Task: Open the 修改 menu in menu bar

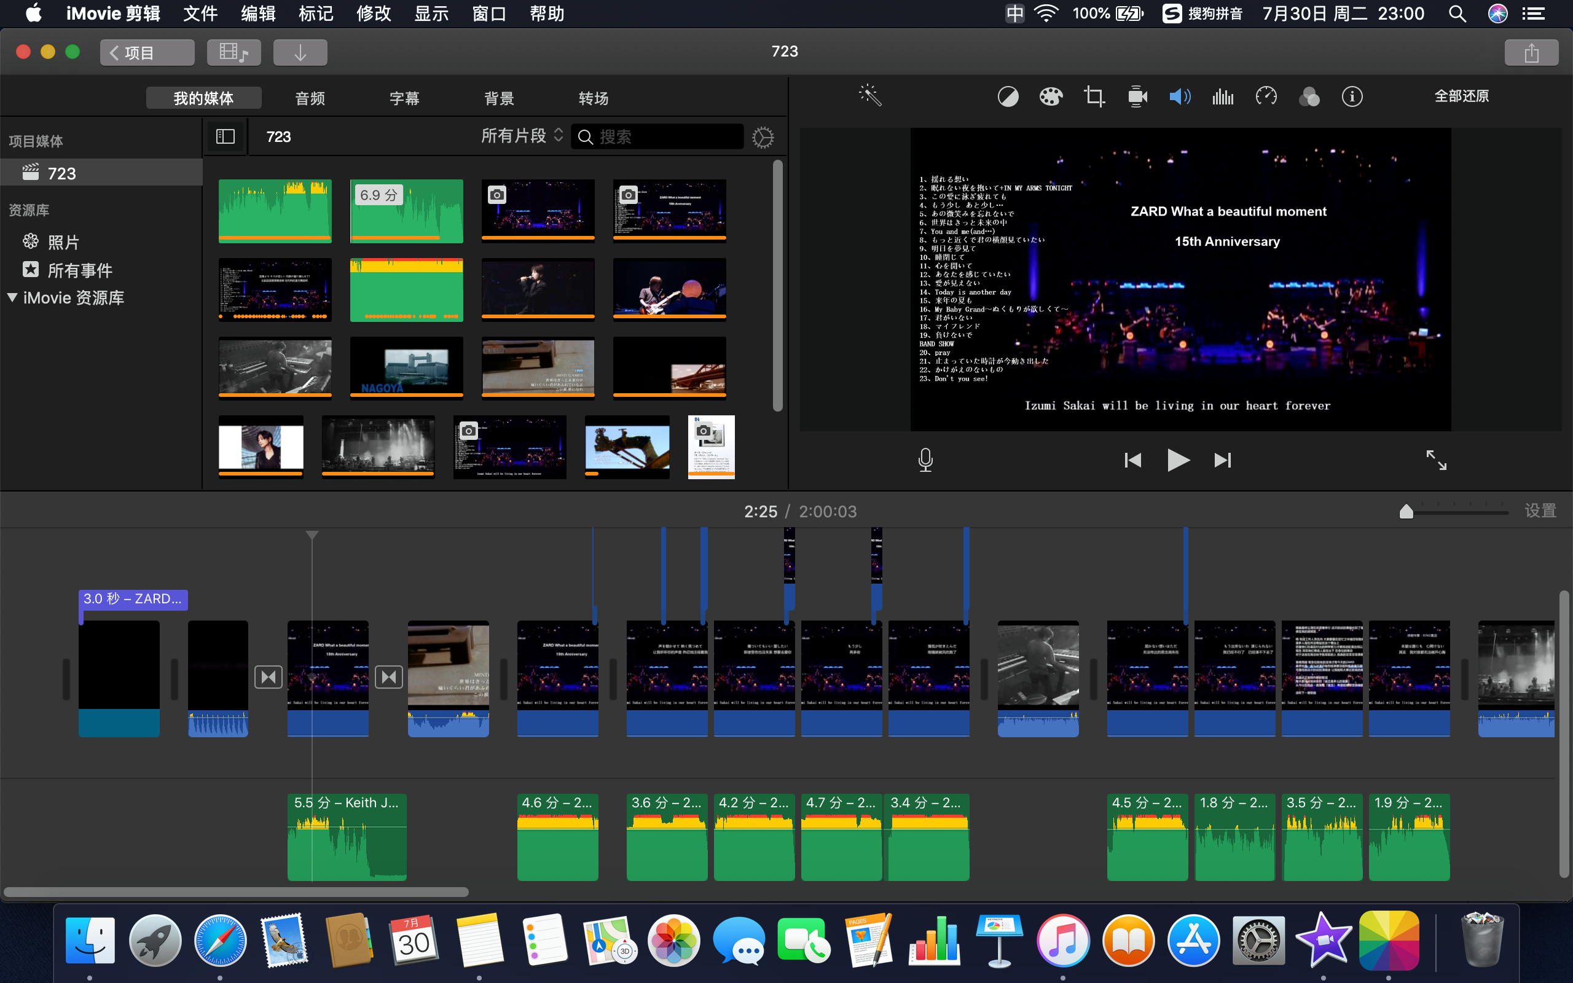Action: point(373,14)
